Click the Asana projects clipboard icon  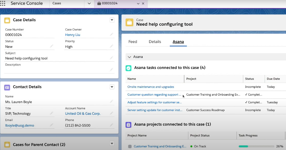coord(128,125)
